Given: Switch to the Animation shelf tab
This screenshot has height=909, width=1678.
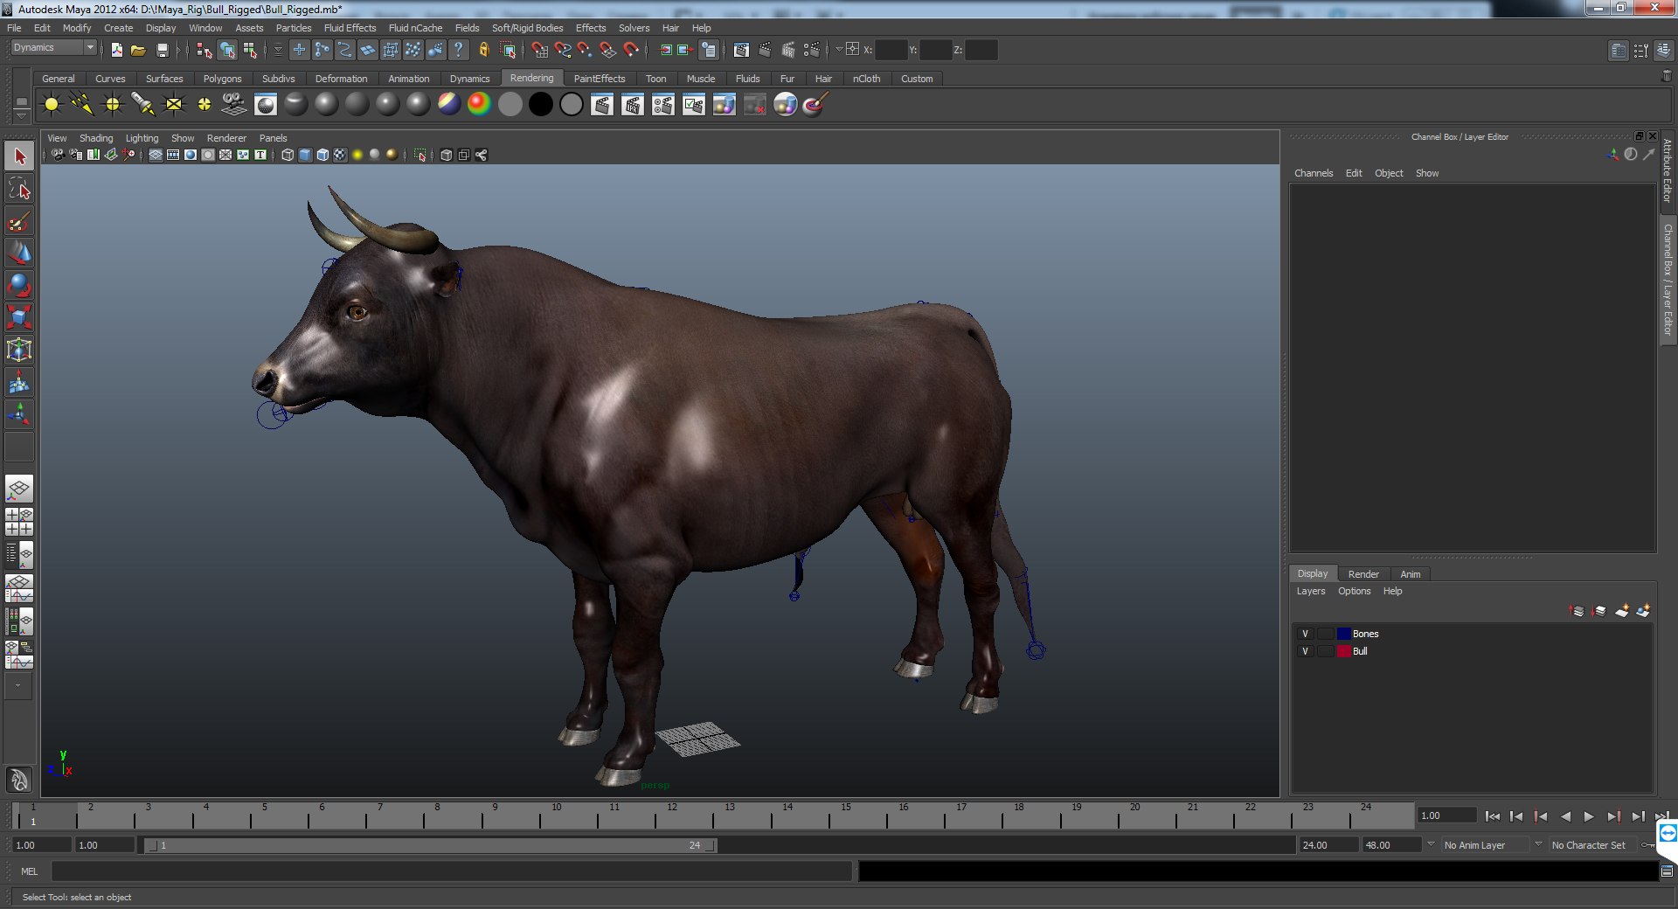Looking at the screenshot, I should pyautogui.click(x=409, y=79).
